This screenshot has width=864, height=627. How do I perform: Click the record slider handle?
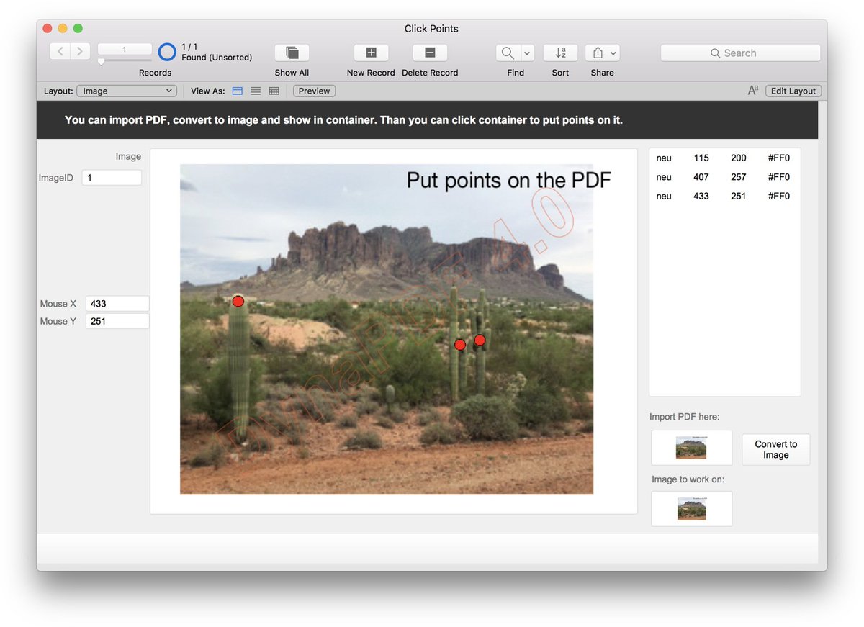pyautogui.click(x=101, y=62)
